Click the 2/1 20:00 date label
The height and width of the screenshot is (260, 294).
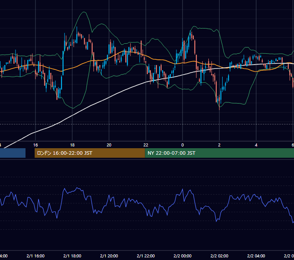click(x=109, y=256)
